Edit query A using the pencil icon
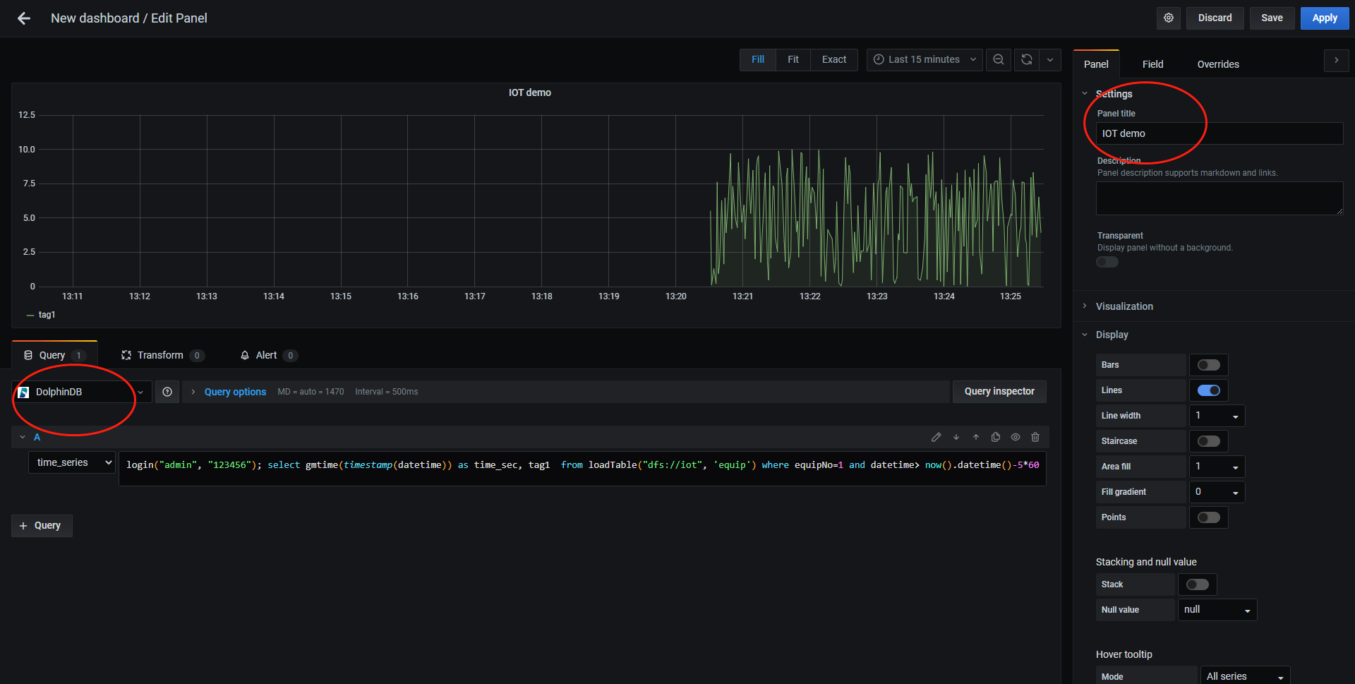 point(937,437)
